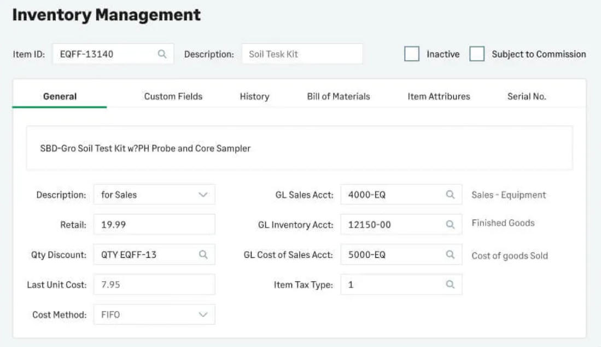Enable the Inactive checkbox

(x=412, y=54)
